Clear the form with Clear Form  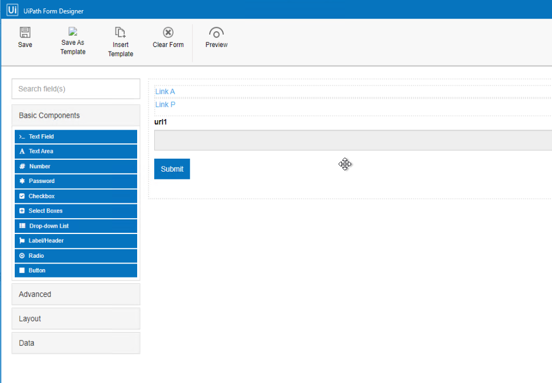point(168,37)
